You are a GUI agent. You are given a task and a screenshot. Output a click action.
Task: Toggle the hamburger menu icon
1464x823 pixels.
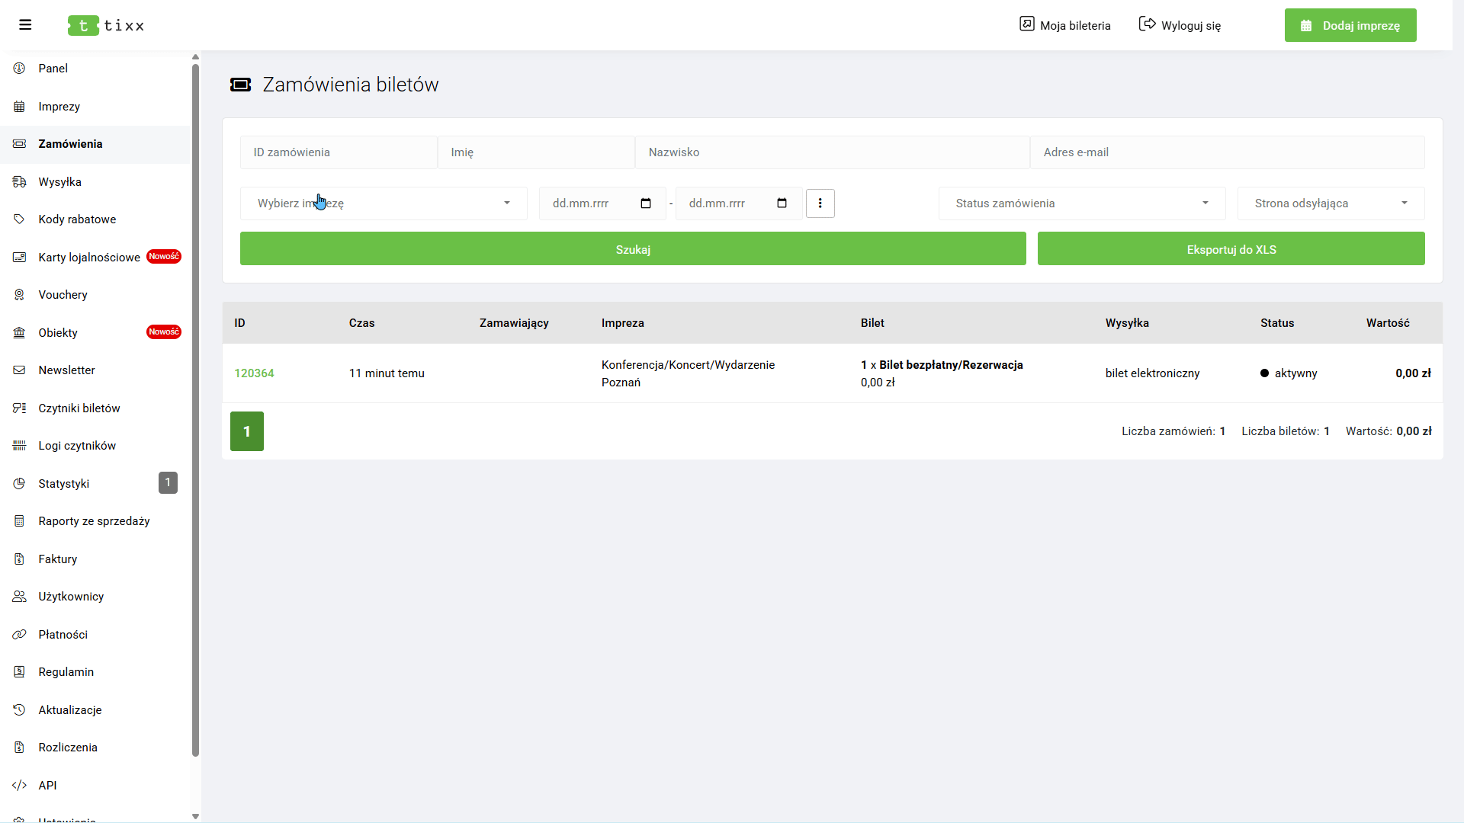25,25
